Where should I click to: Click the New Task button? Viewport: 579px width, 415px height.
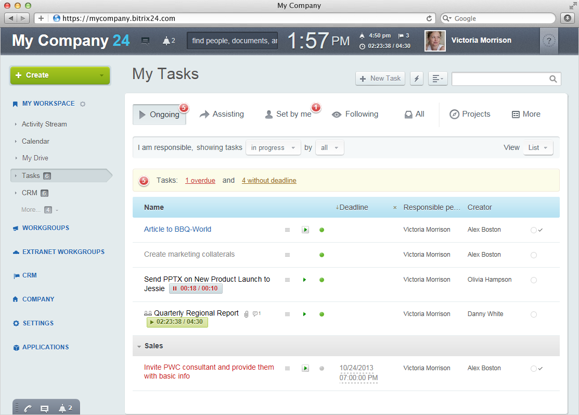380,79
